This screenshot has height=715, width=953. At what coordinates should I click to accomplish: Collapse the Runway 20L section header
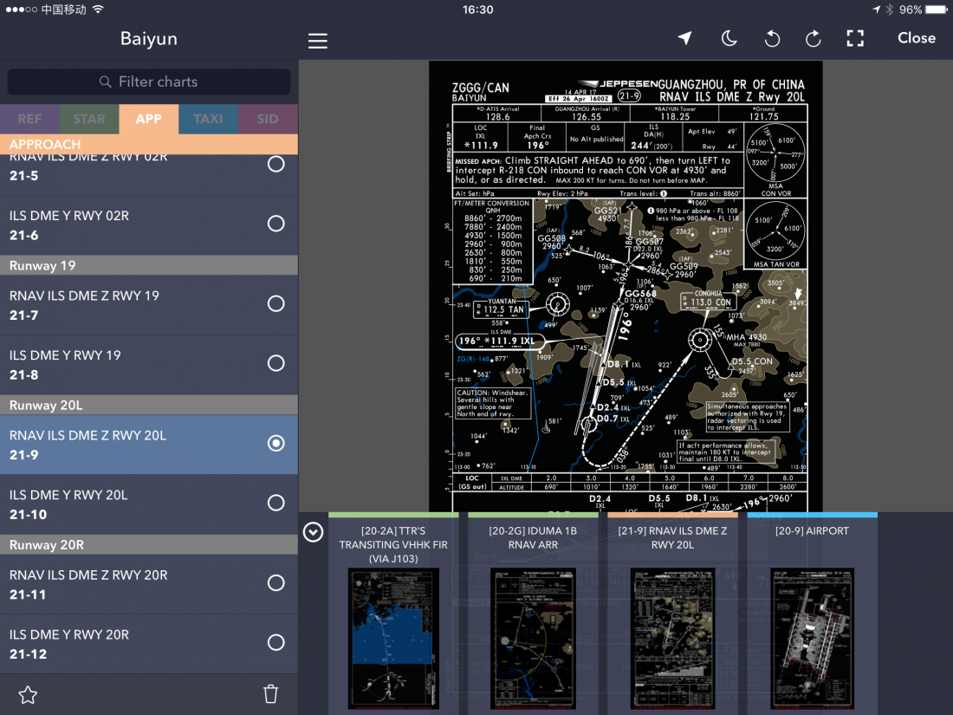pyautogui.click(x=149, y=405)
